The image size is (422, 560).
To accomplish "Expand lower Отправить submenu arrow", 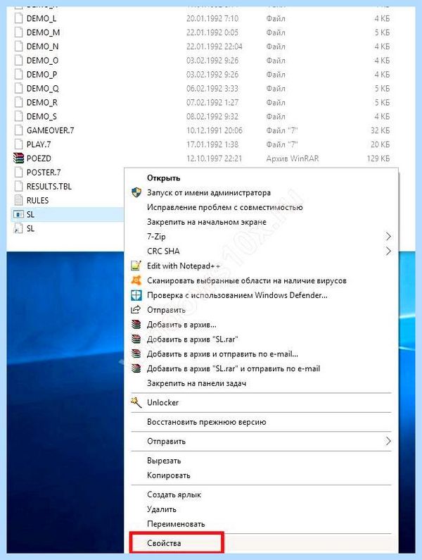I will 388,441.
